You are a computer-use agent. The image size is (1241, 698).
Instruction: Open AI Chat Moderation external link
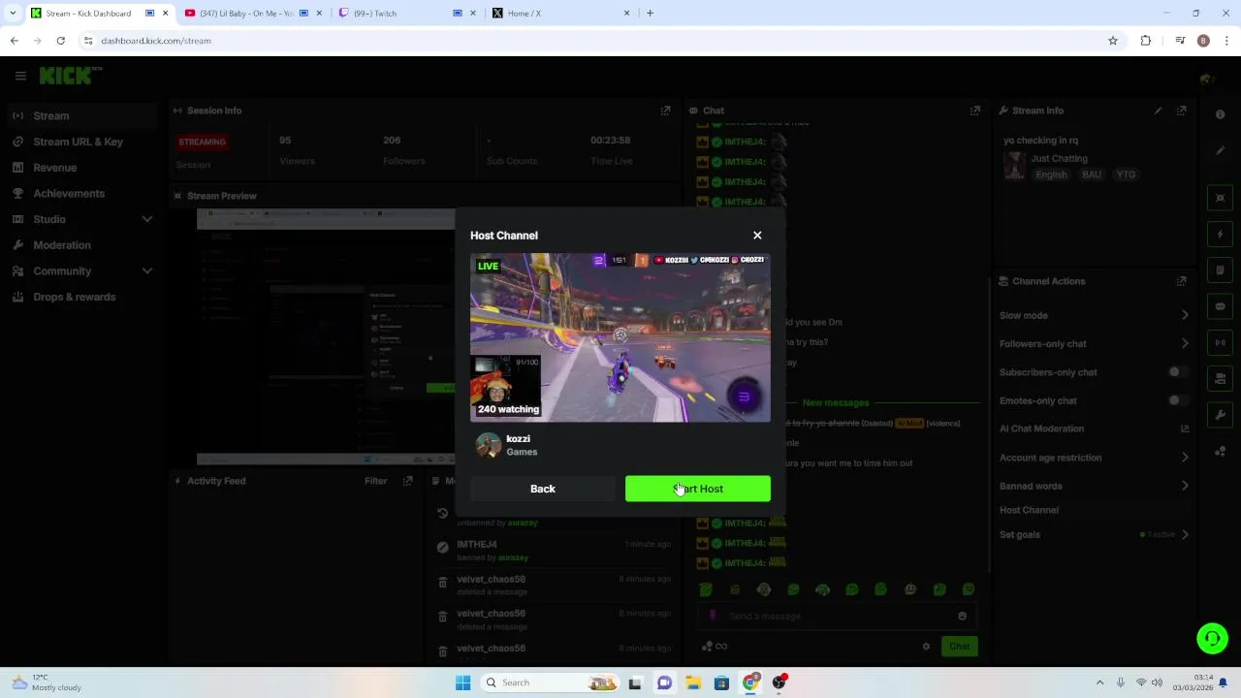click(x=1185, y=428)
